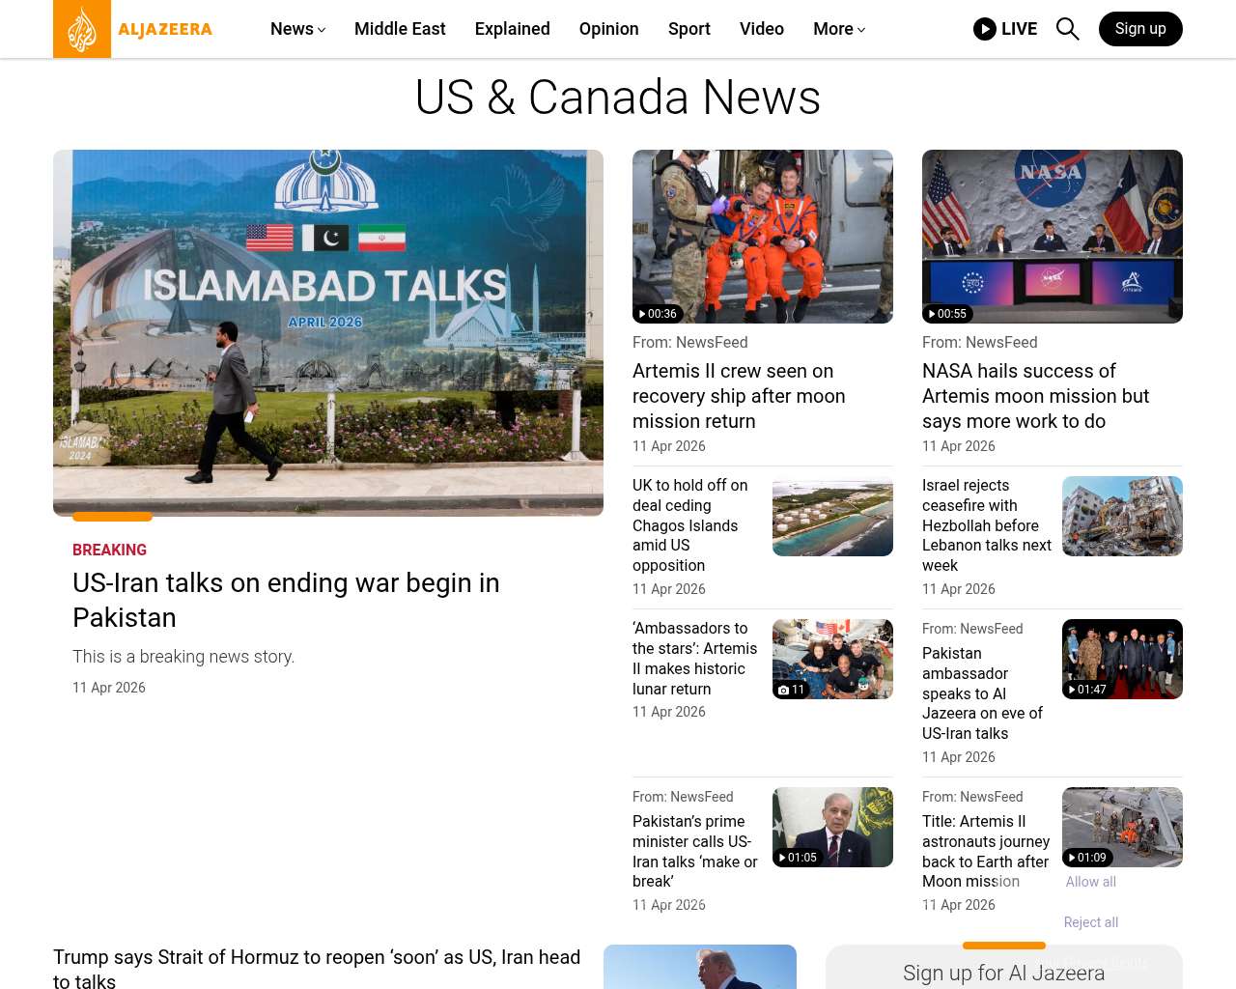Play the 00:55 NASA press conference video
The image size is (1236, 989).
(1052, 237)
